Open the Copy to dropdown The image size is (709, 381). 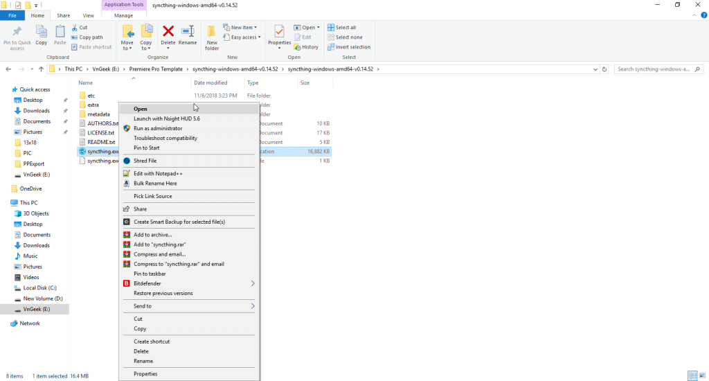(145, 45)
